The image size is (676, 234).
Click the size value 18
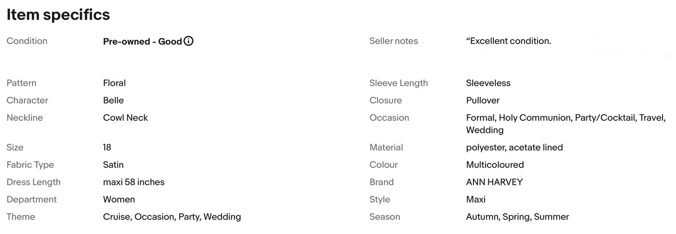[x=107, y=147]
